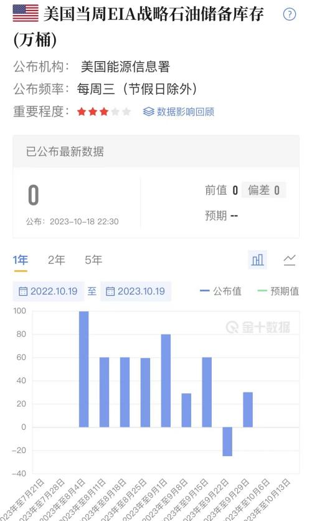312x521 pixels.
Task: Tap the negative bar below zero
Action: tap(227, 441)
